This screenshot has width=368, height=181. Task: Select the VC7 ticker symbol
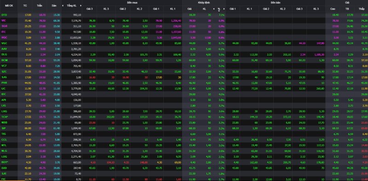pos(4,66)
